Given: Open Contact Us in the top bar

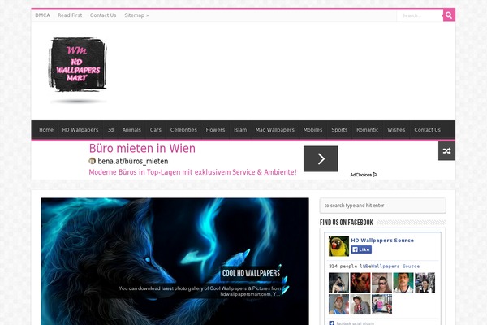Looking at the screenshot, I should point(103,15).
